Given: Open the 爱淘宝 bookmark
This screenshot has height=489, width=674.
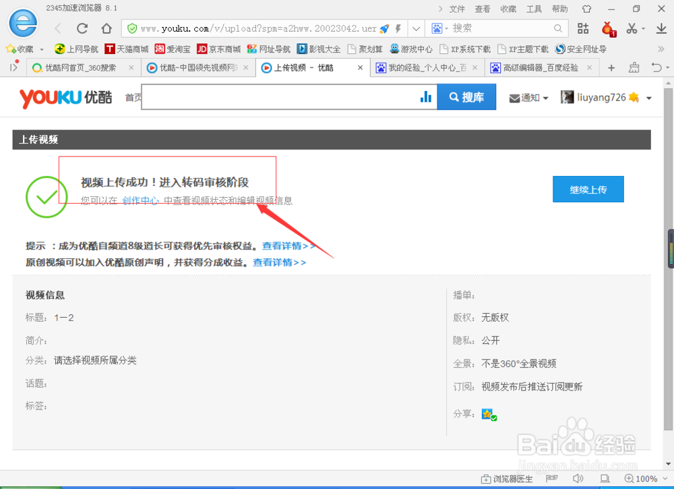Looking at the screenshot, I should [x=173, y=49].
